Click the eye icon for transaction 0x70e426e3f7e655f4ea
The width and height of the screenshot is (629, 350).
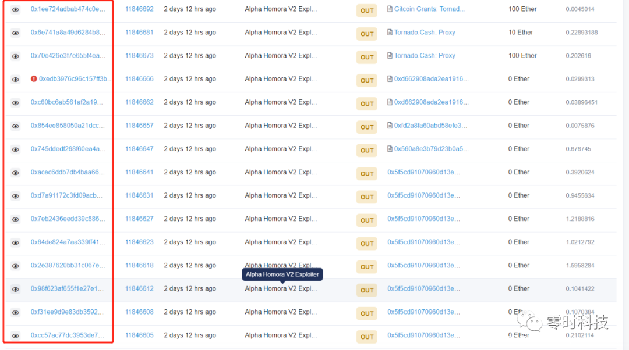pos(15,56)
